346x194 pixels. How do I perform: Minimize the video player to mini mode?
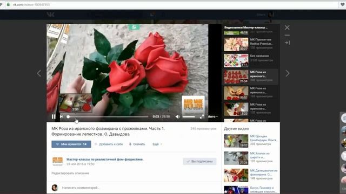287,35
